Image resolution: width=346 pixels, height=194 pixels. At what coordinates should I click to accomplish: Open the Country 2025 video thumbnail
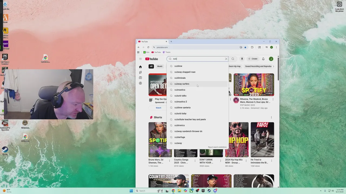click(169, 181)
